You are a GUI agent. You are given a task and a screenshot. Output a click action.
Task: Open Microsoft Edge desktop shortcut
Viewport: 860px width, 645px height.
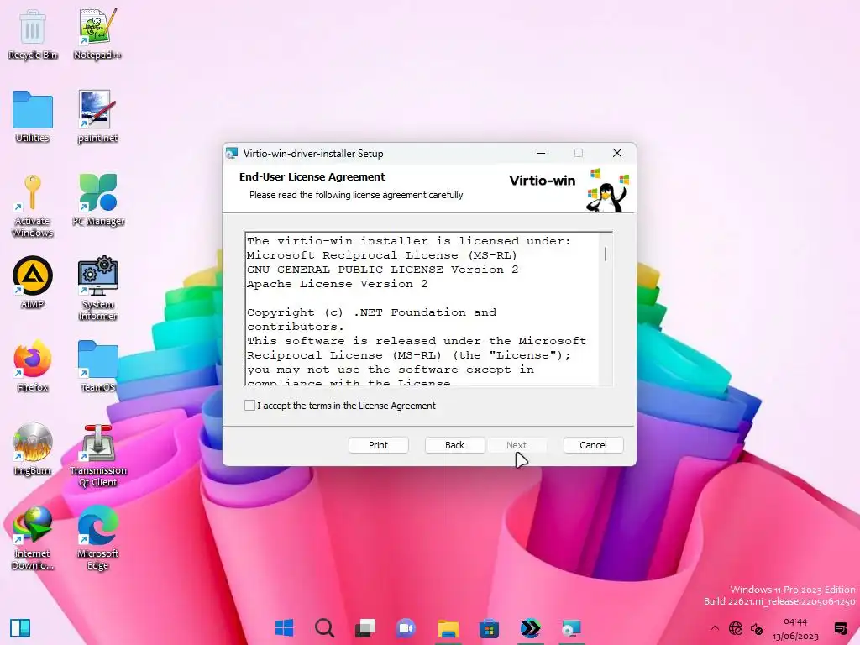(98, 537)
